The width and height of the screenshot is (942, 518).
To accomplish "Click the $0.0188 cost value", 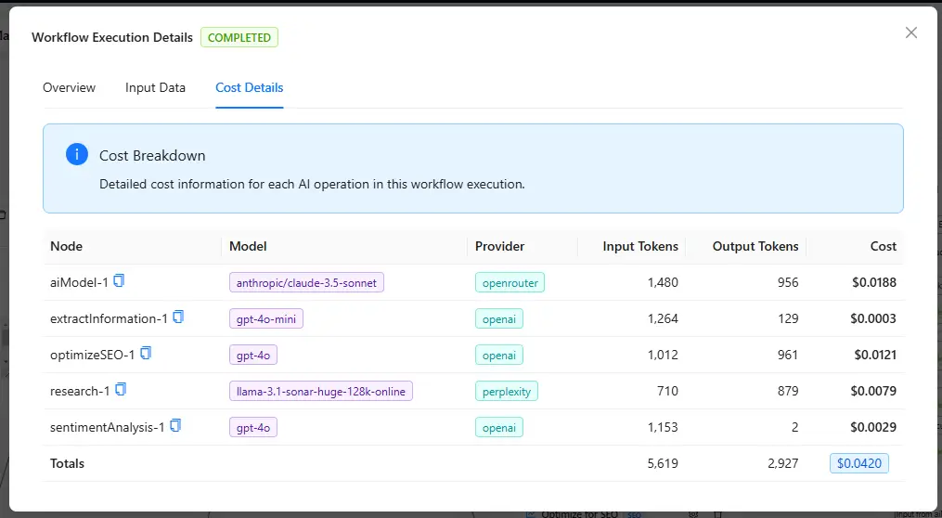I will tap(874, 282).
